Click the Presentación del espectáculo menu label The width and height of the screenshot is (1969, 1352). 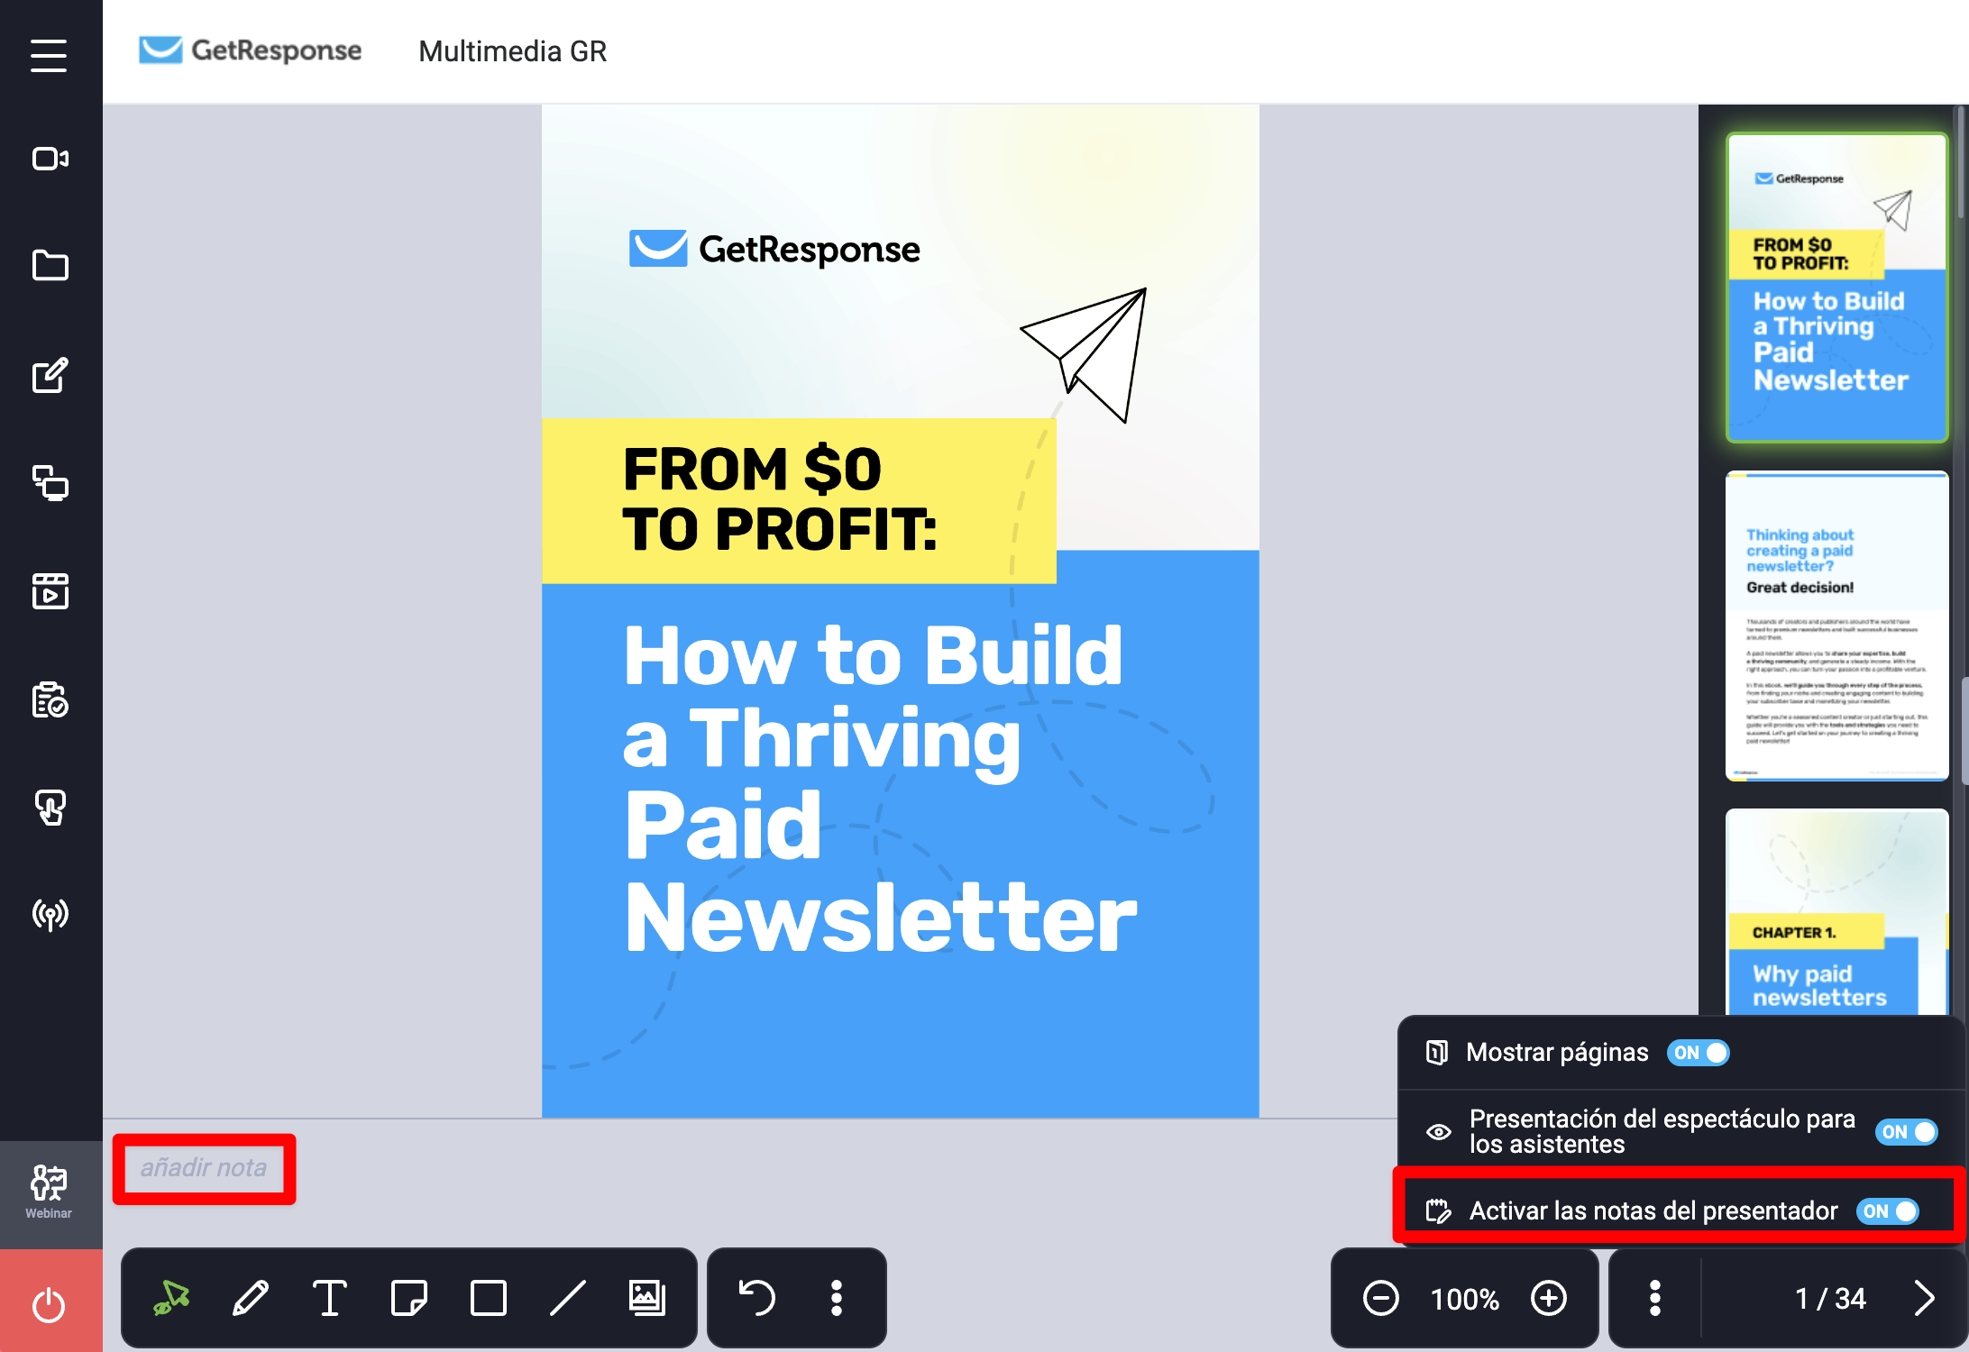click(1662, 1131)
